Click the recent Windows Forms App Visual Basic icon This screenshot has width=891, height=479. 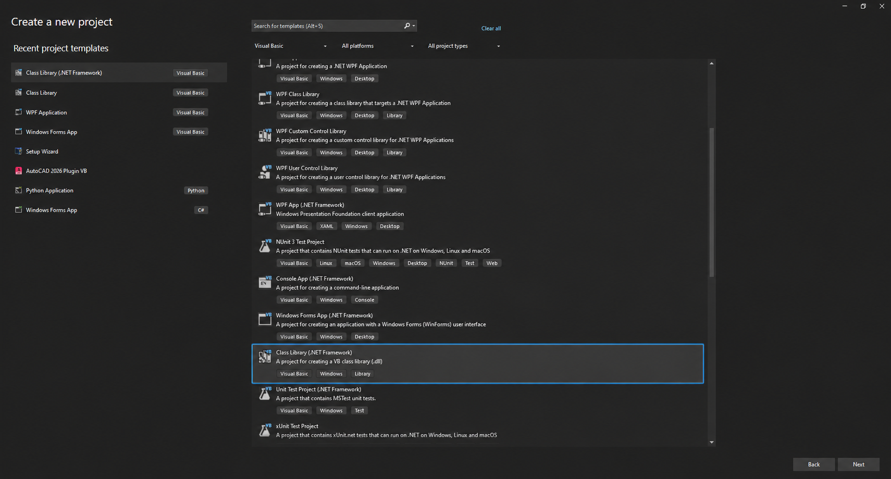[x=19, y=132]
